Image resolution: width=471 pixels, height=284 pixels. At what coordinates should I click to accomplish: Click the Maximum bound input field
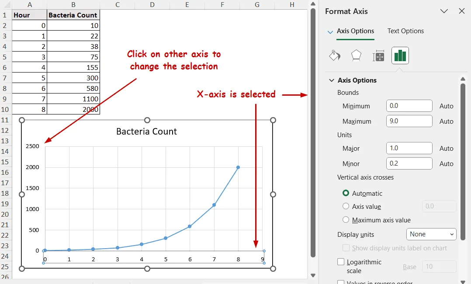click(409, 121)
